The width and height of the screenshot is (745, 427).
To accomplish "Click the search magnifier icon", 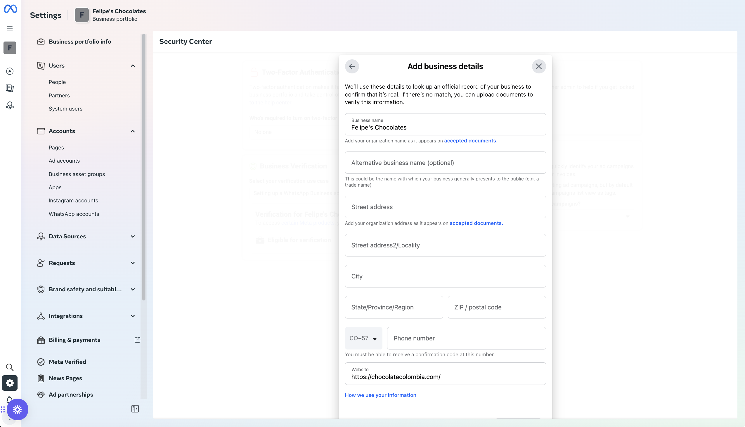I will point(10,367).
